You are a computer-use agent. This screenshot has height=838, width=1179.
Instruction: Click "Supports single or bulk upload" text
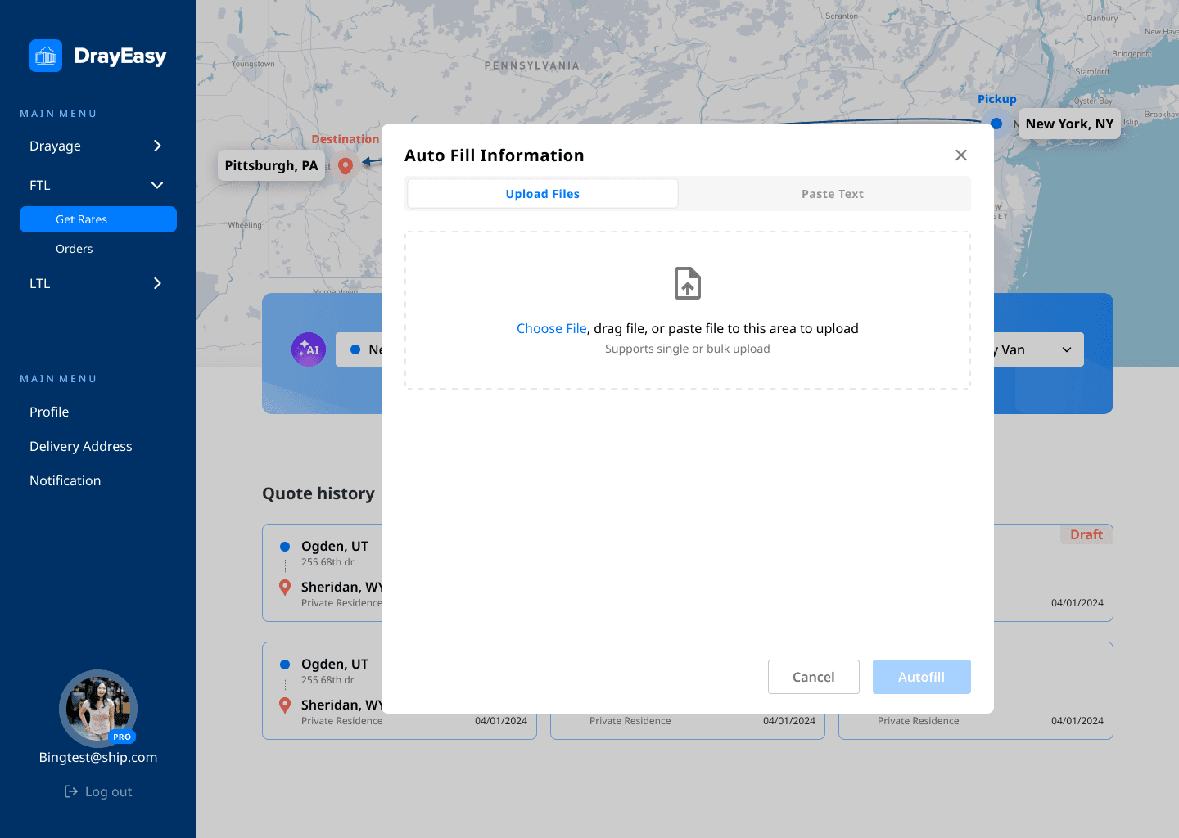pyautogui.click(x=688, y=349)
